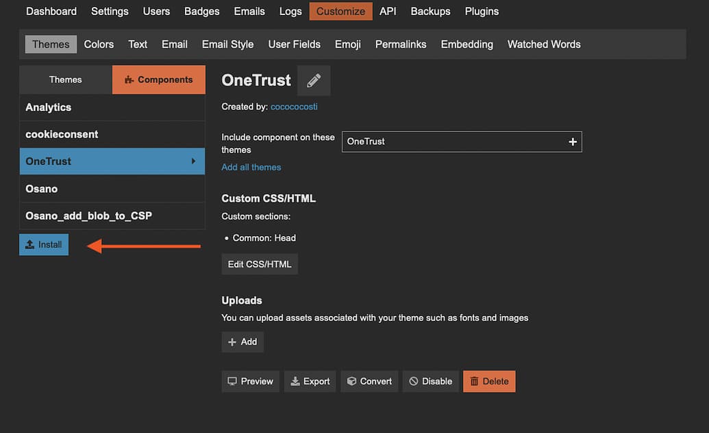The height and width of the screenshot is (433, 709).
Task: Select the Customize admin tab
Action: [x=341, y=12]
